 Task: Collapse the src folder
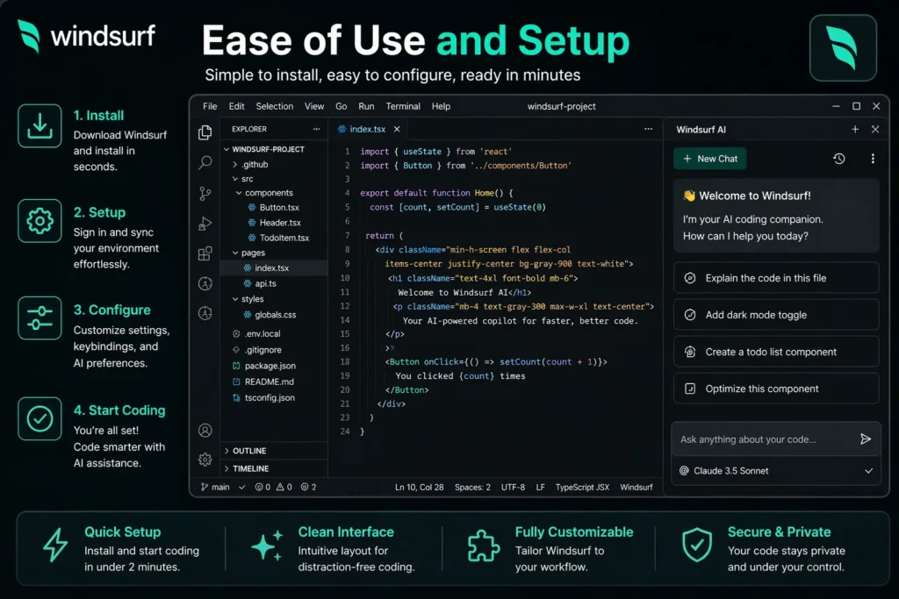[x=235, y=179]
